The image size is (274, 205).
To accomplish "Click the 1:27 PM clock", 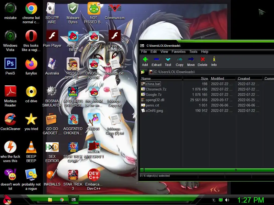I will [x=250, y=200].
